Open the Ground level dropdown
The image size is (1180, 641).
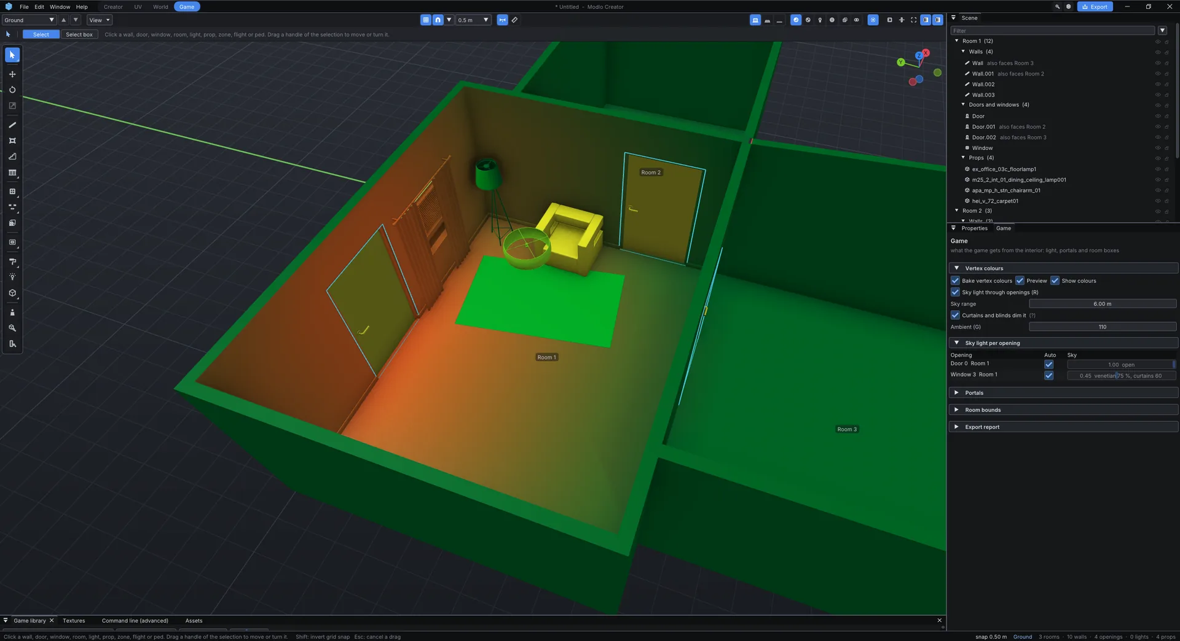(x=29, y=20)
